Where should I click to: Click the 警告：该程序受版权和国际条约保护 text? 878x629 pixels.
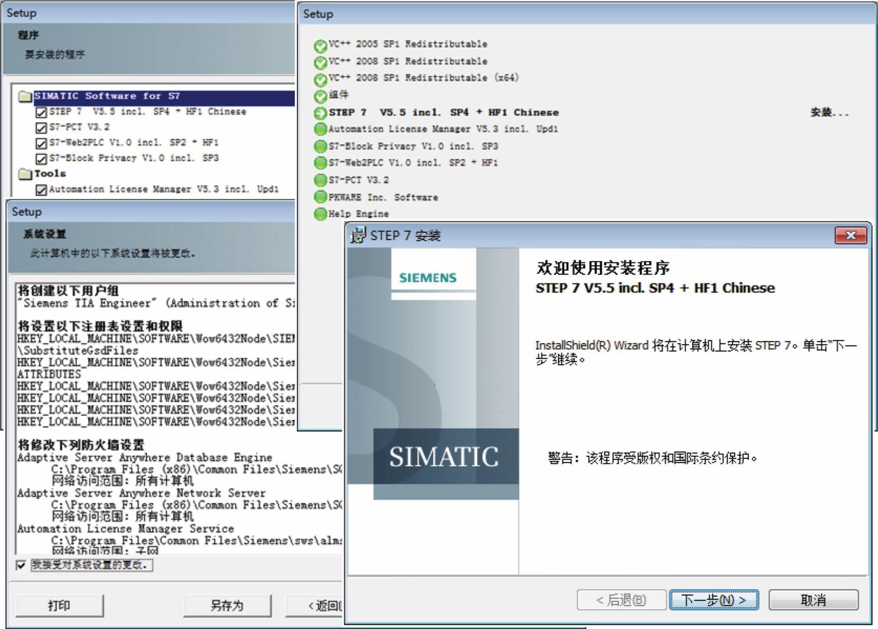point(653,459)
